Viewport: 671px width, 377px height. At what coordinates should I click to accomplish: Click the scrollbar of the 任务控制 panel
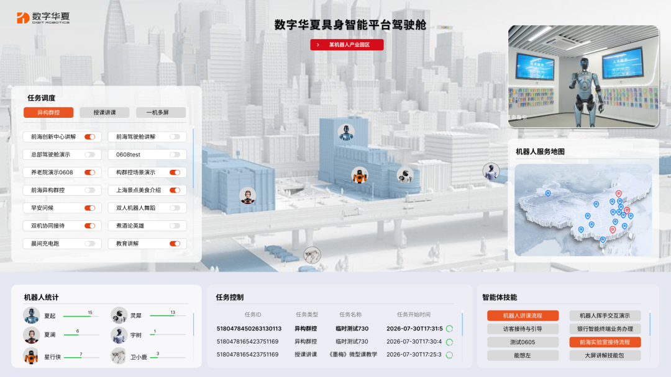click(x=462, y=324)
